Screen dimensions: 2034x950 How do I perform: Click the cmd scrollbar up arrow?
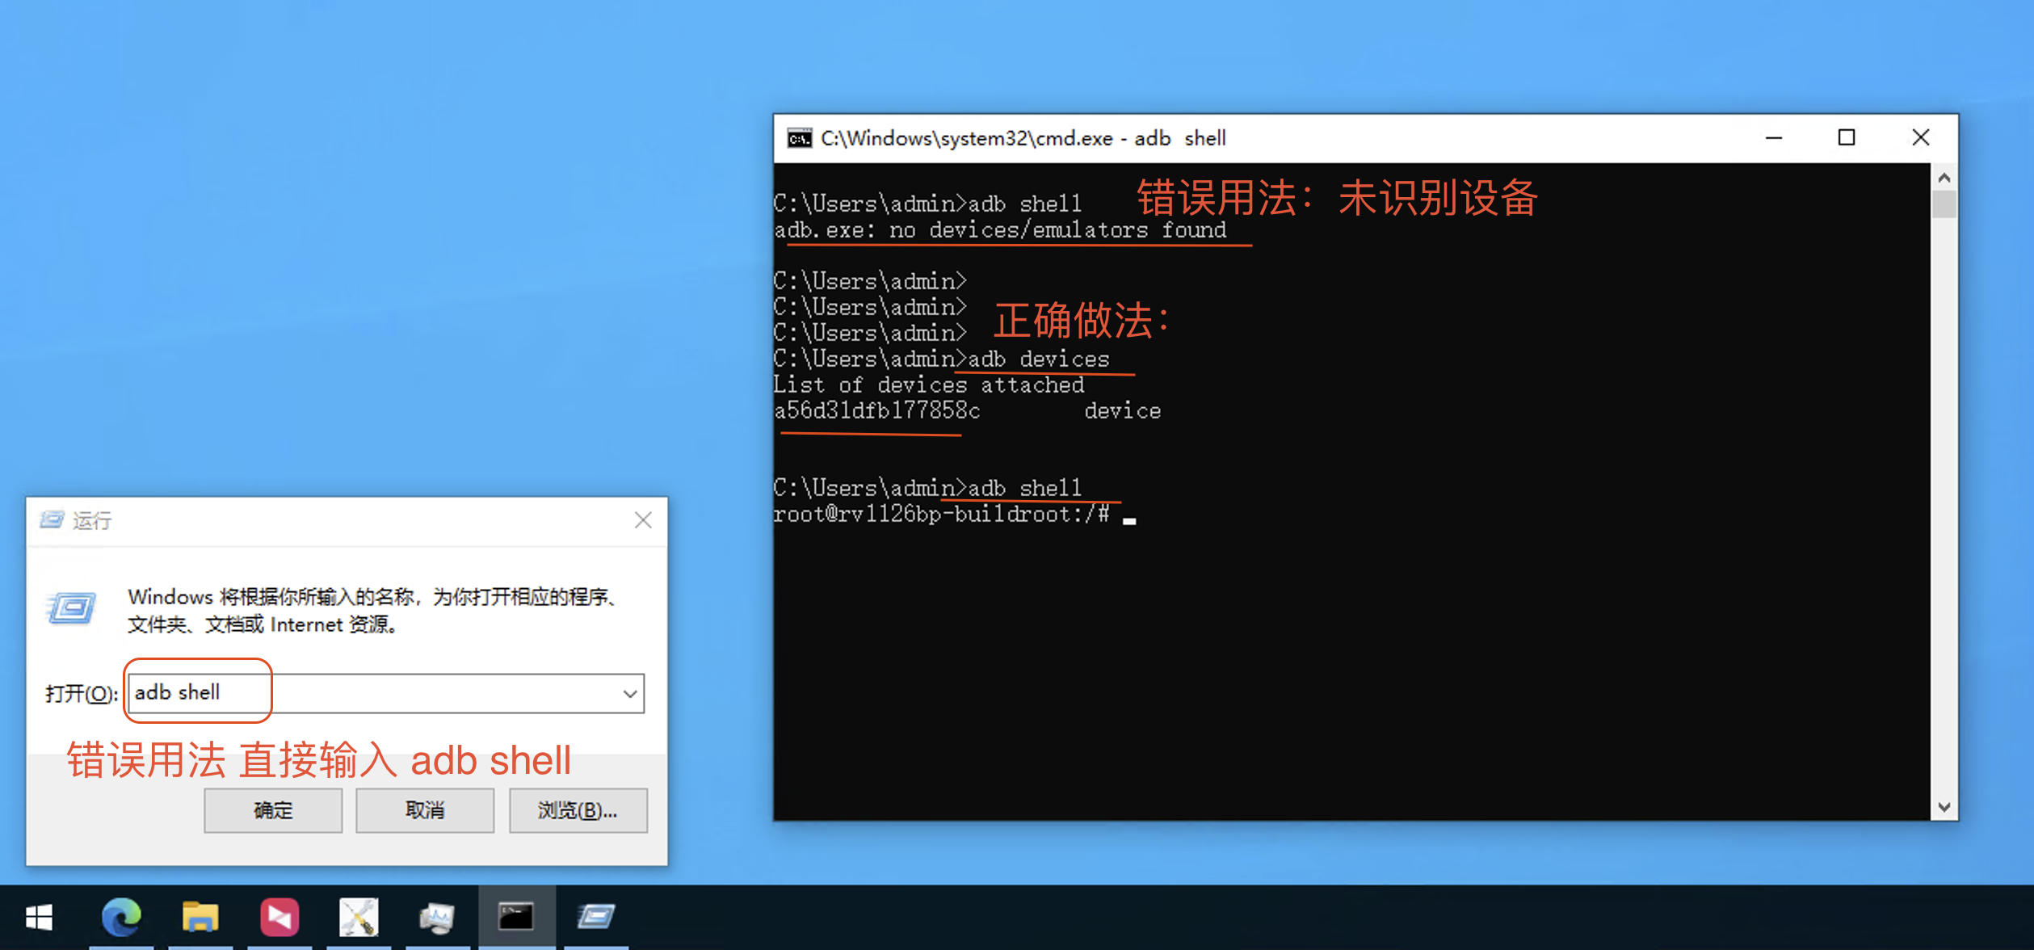coord(1944,178)
